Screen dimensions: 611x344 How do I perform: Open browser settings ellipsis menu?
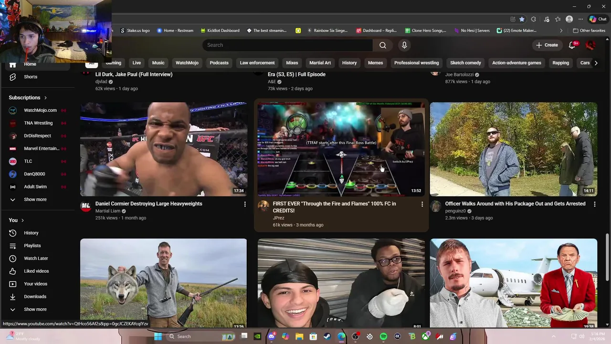tap(580, 19)
